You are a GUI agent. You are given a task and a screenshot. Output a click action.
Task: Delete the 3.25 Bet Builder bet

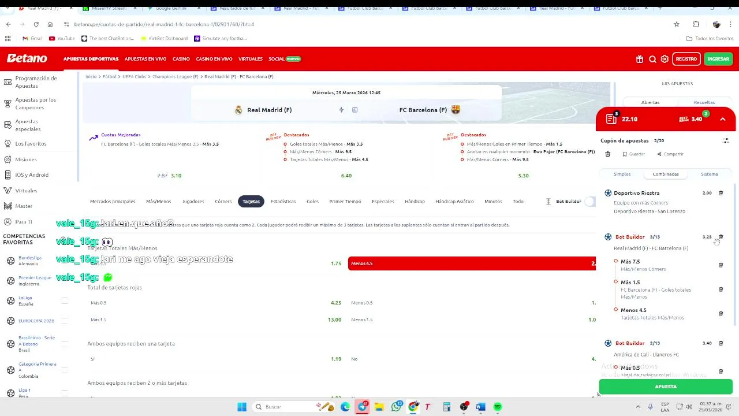721,237
